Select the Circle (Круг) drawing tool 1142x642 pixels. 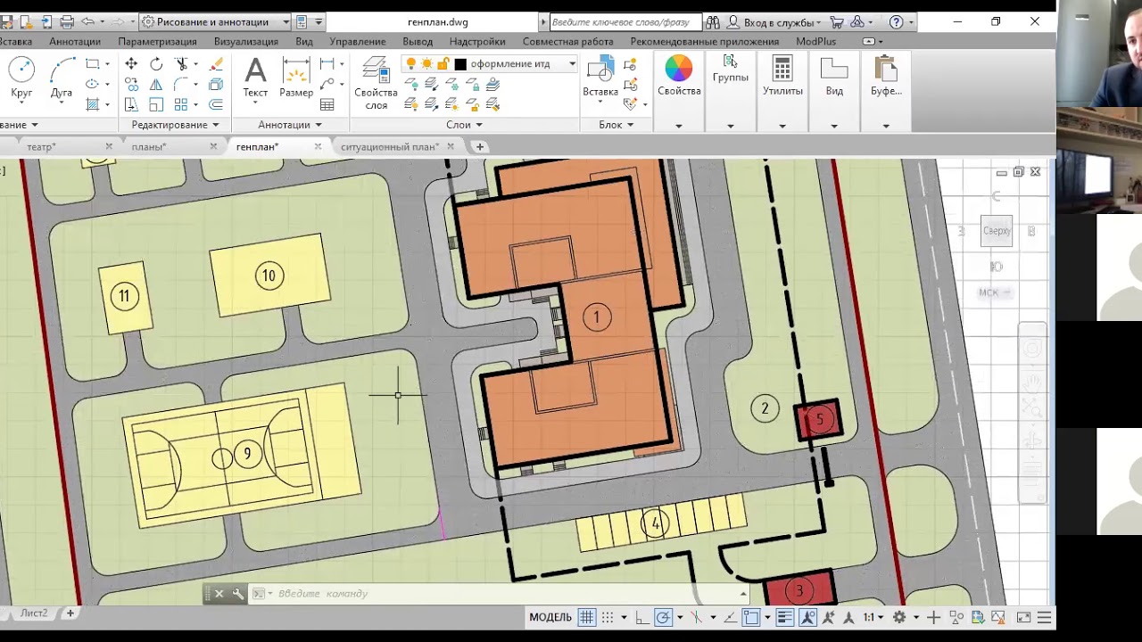pyautogui.click(x=21, y=77)
